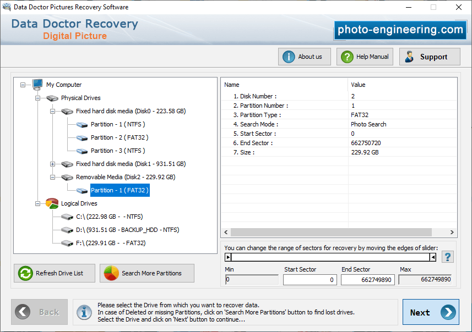Select Partition - 3 ( NTFS )
472x332 pixels.
[118, 151]
